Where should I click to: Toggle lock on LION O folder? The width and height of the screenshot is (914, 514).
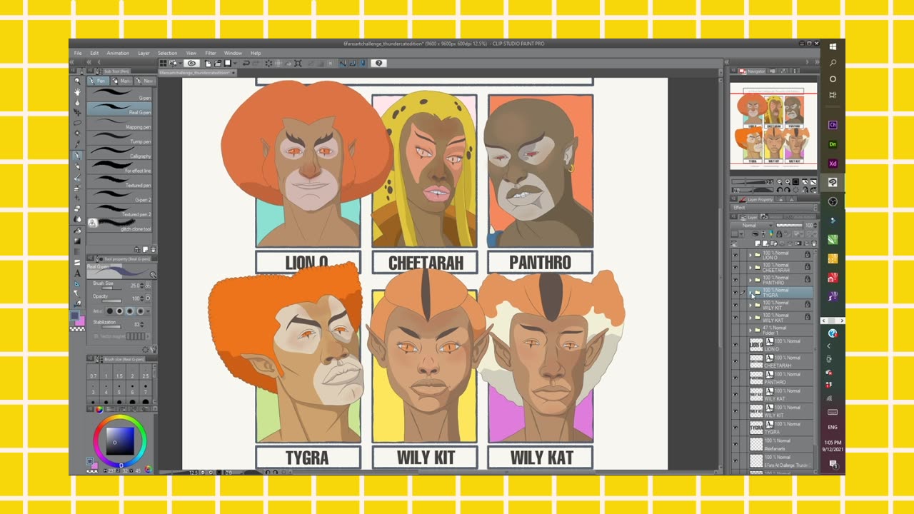(x=808, y=254)
